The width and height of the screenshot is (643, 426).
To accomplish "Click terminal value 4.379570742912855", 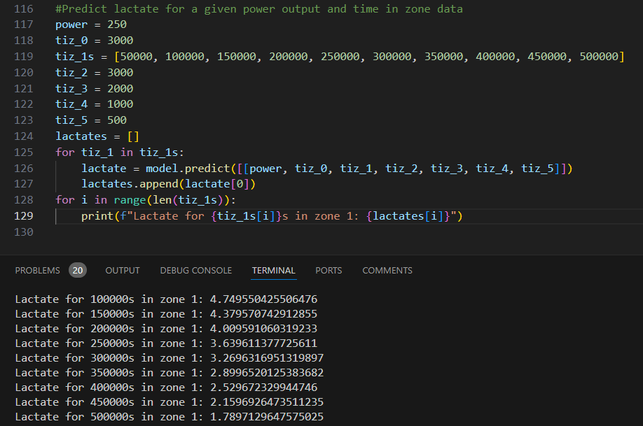I will 263,314.
